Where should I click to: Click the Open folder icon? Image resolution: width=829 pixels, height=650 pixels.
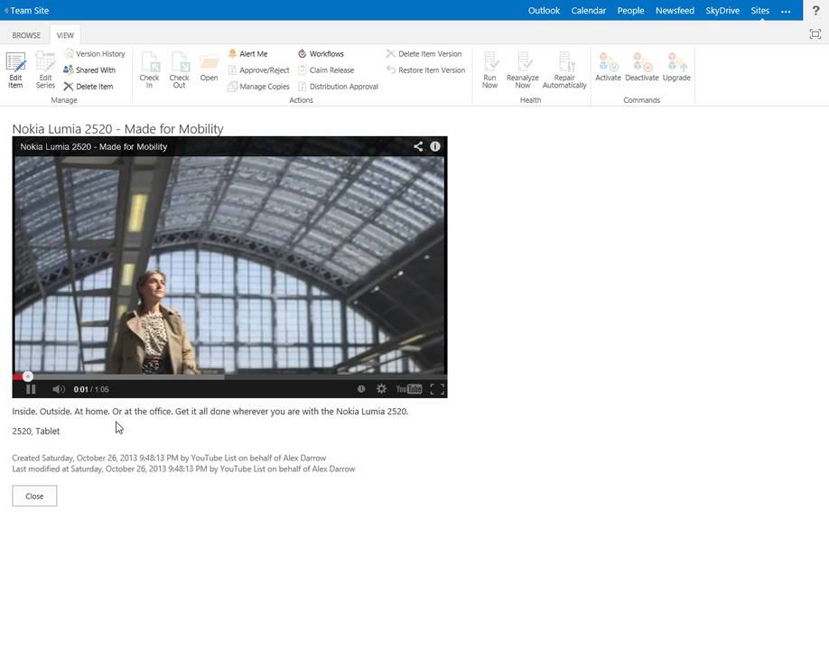(x=209, y=68)
